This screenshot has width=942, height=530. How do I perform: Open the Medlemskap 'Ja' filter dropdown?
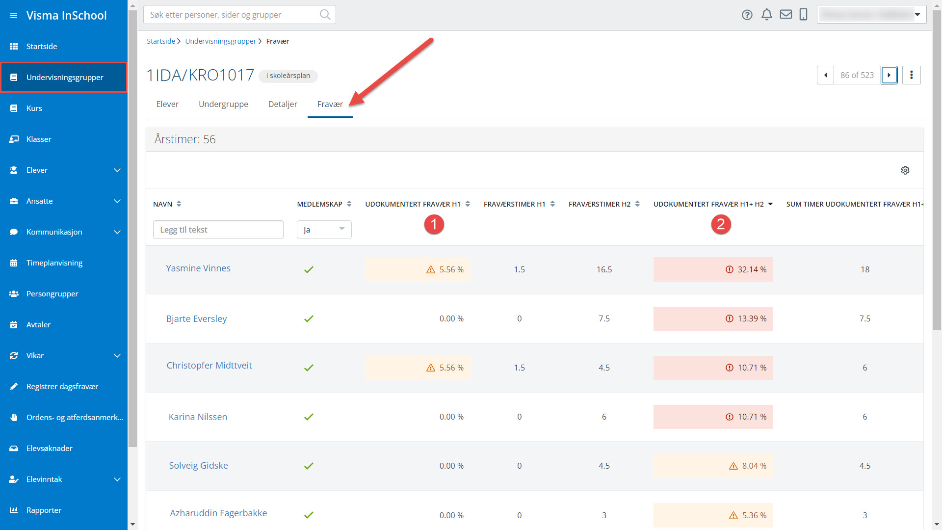click(x=324, y=230)
